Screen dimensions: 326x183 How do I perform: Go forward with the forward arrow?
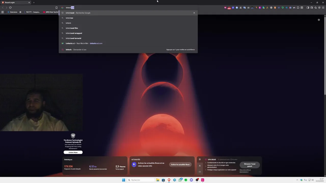point(6,8)
